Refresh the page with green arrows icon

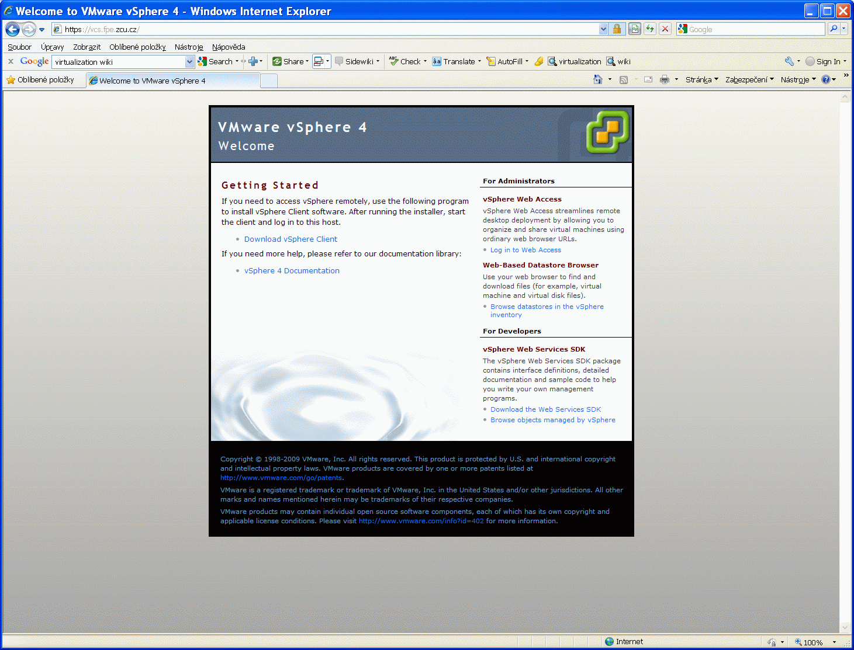(650, 29)
